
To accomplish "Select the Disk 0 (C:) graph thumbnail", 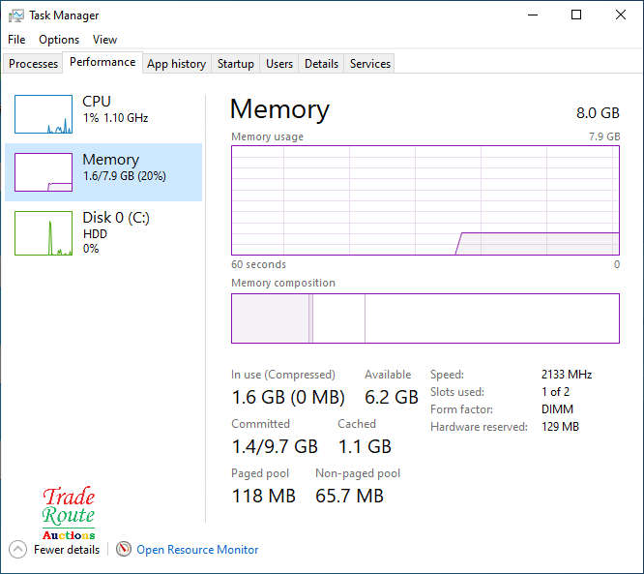I will 44,233.
